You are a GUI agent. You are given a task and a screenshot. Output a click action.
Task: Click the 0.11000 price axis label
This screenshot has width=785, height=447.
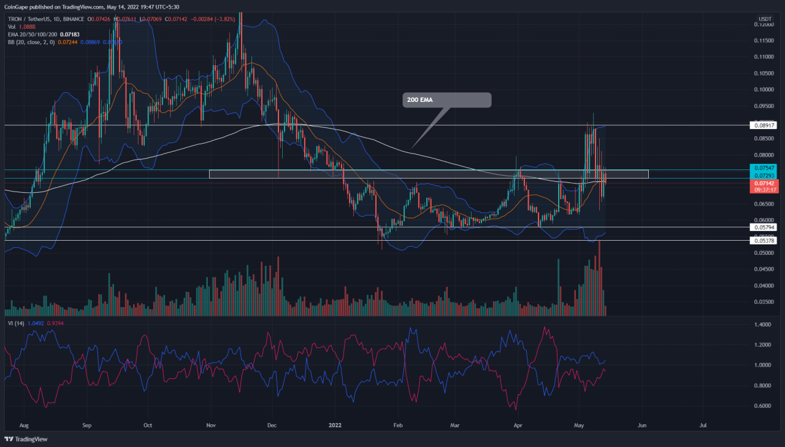click(x=764, y=56)
